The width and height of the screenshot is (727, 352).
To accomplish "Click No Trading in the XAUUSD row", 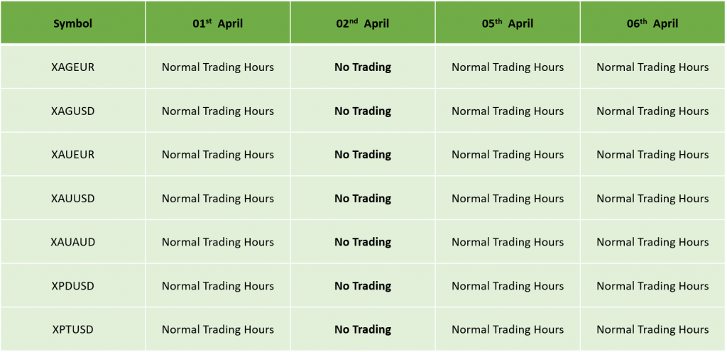I will click(x=363, y=198).
